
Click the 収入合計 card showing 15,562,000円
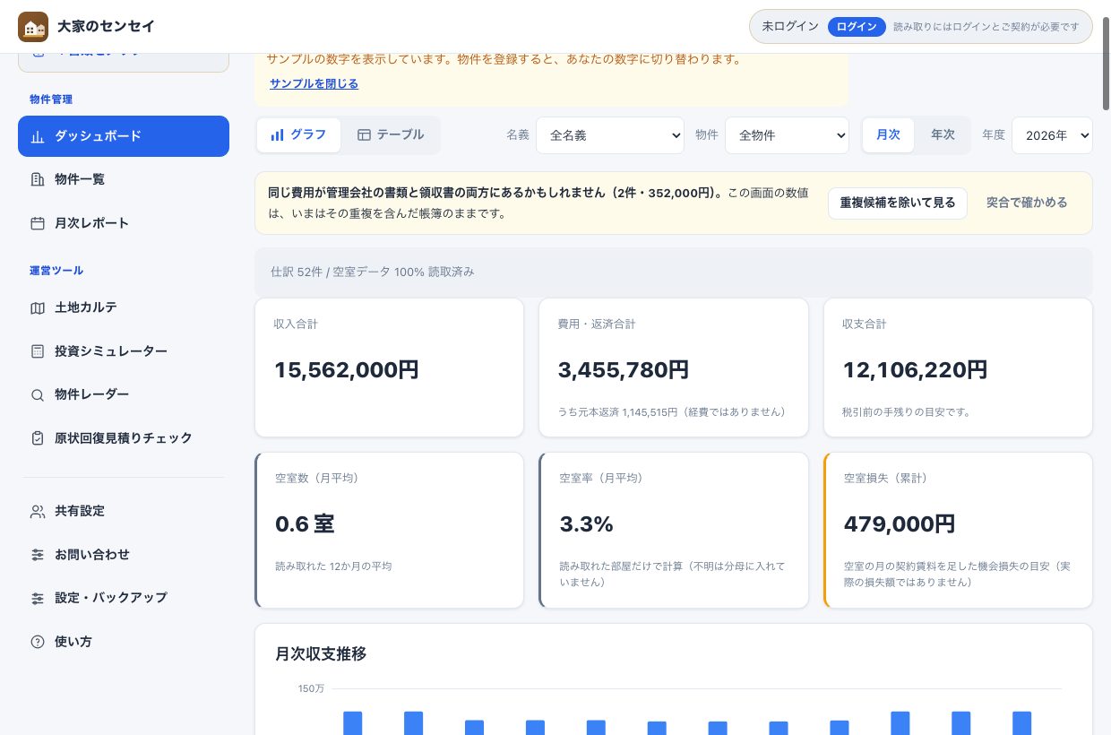(389, 367)
